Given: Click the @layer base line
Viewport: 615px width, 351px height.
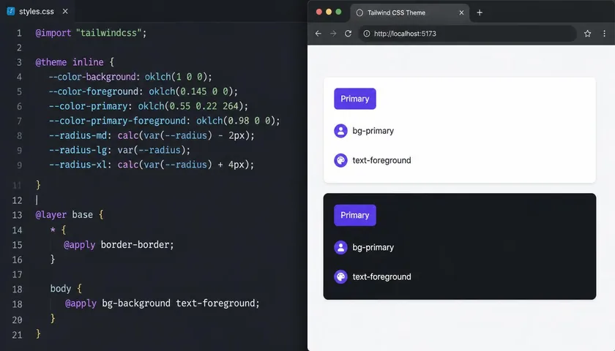Looking at the screenshot, I should click(x=69, y=215).
